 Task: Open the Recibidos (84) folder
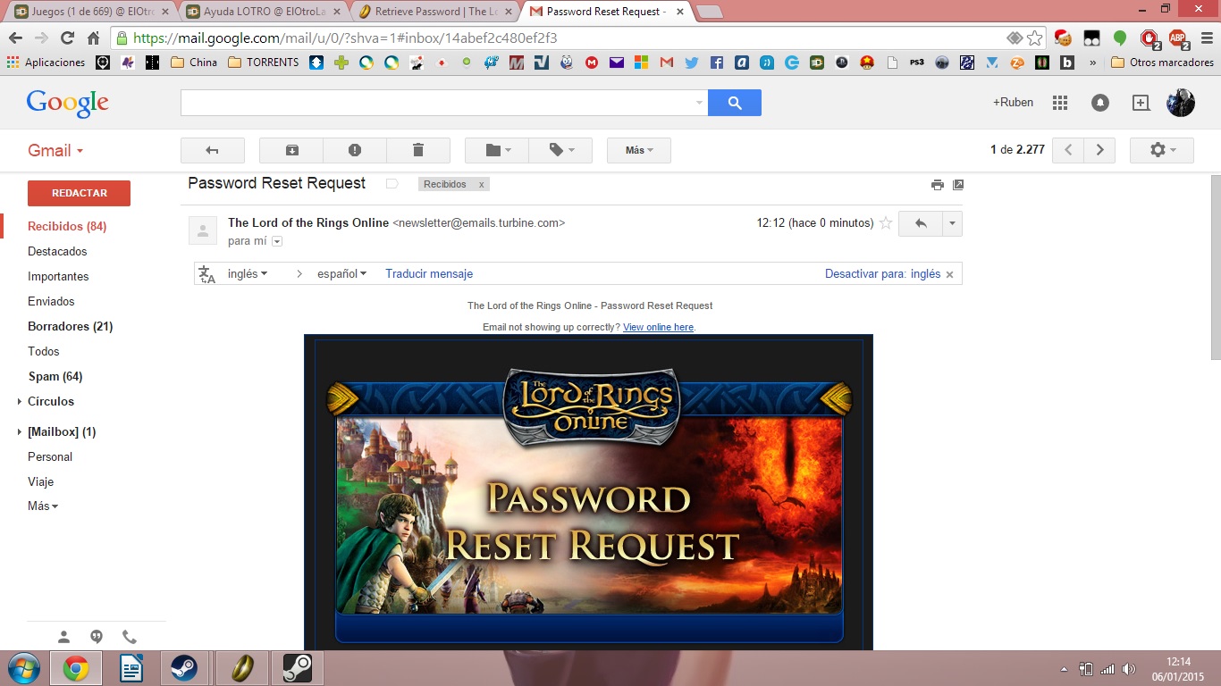click(x=67, y=227)
